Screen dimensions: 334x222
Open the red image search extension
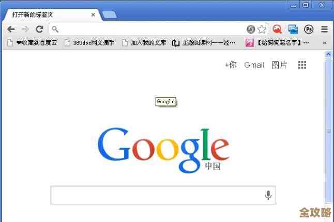(277, 29)
